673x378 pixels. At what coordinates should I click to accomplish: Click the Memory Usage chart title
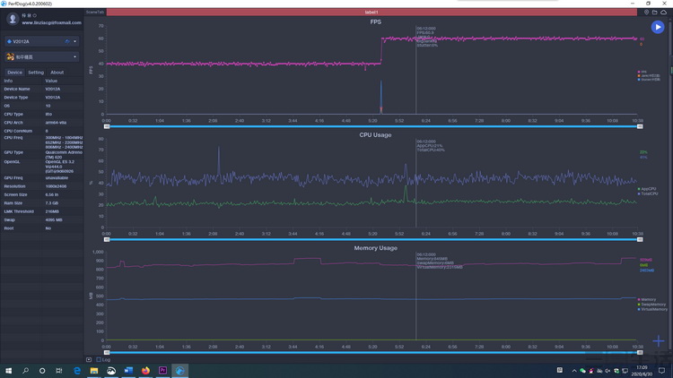coord(376,248)
